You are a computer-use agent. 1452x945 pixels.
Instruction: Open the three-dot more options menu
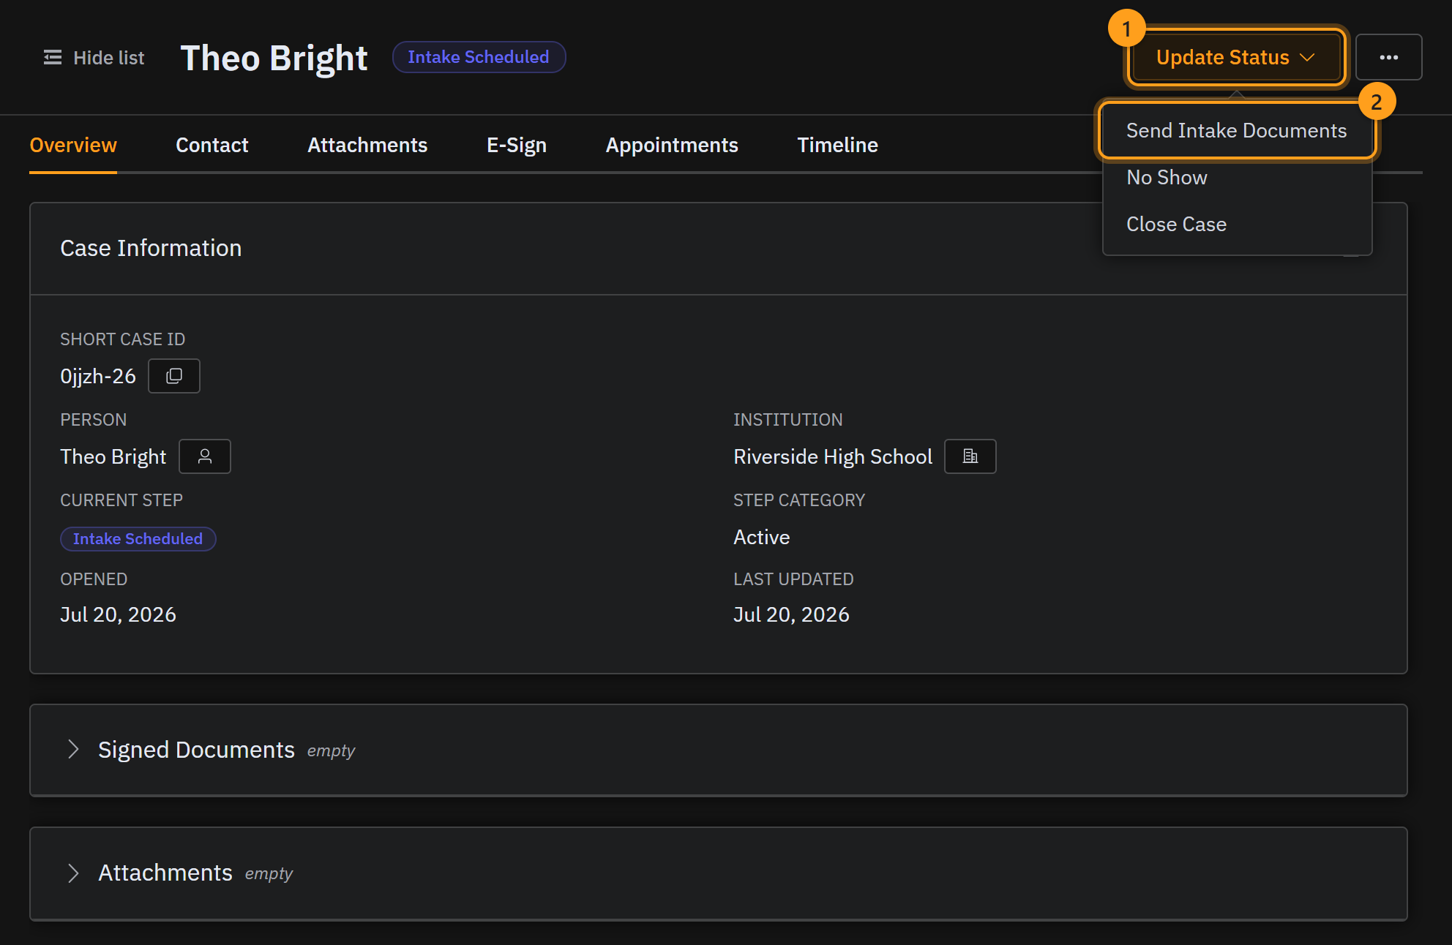(1389, 57)
